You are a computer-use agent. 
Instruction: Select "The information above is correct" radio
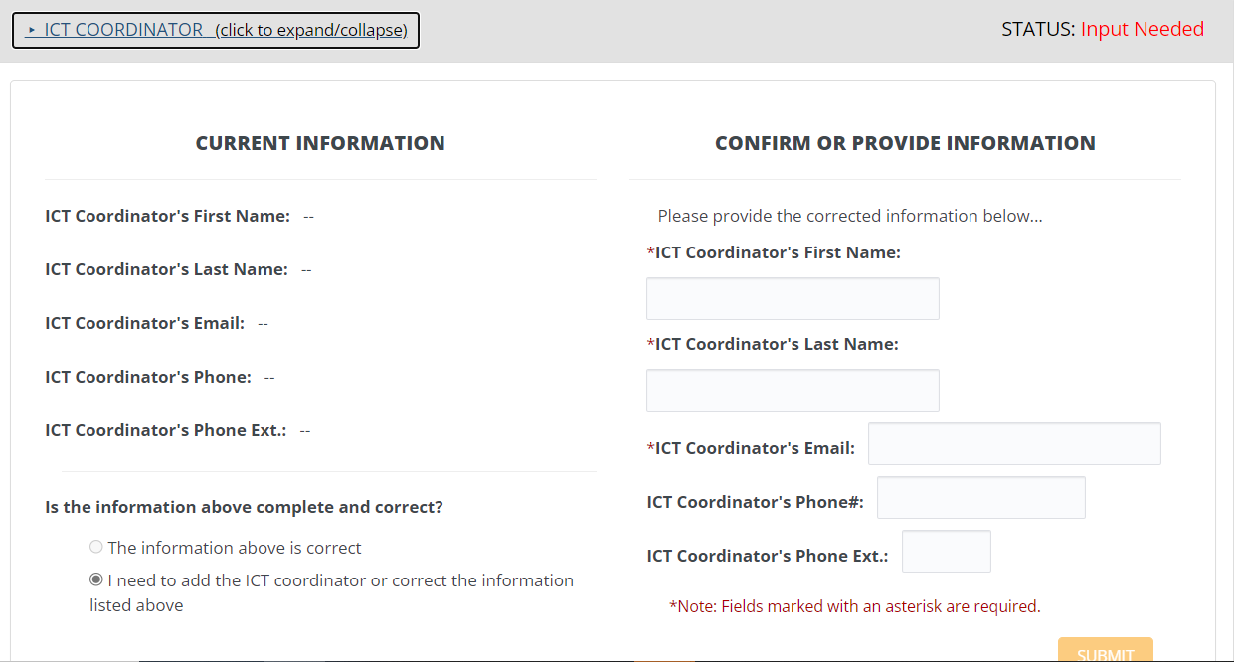coord(96,547)
